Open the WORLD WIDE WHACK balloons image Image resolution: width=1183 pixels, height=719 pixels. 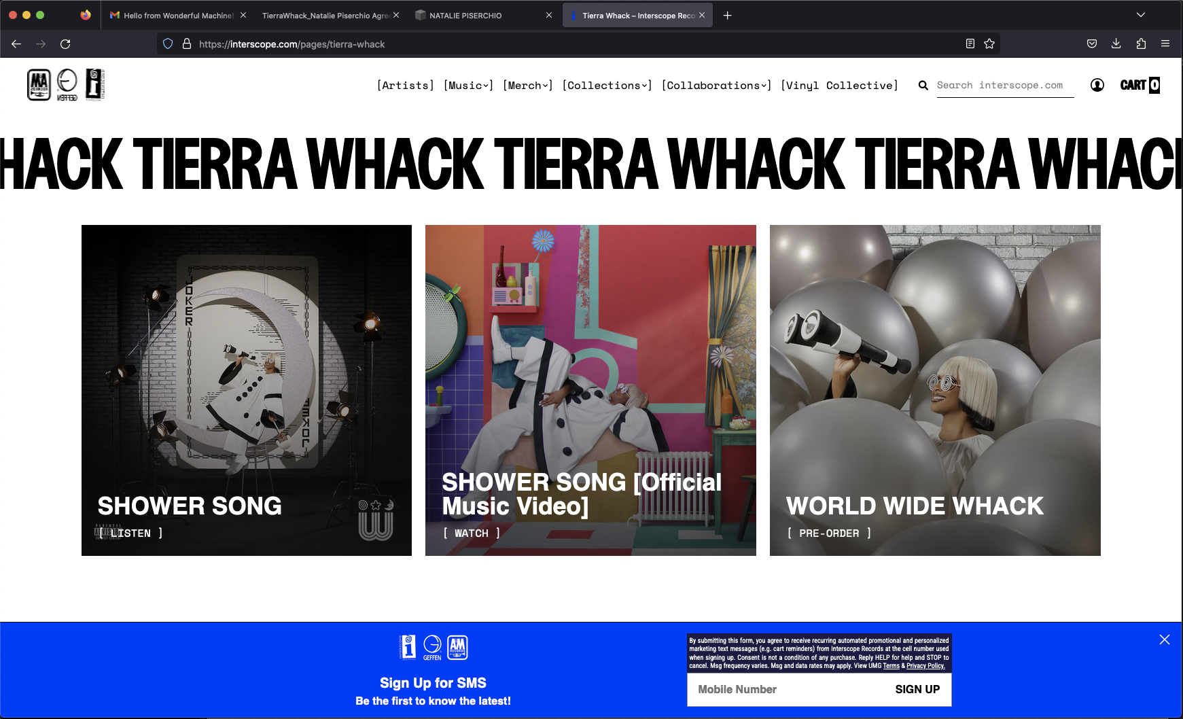935,390
